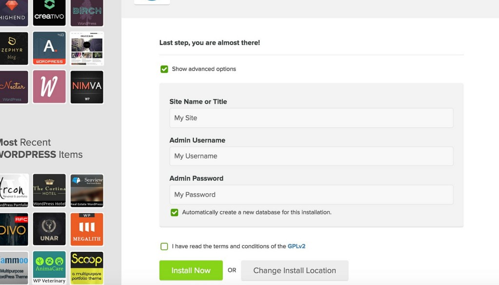Disable automatic database creation
This screenshot has width=499, height=285.
point(174,212)
